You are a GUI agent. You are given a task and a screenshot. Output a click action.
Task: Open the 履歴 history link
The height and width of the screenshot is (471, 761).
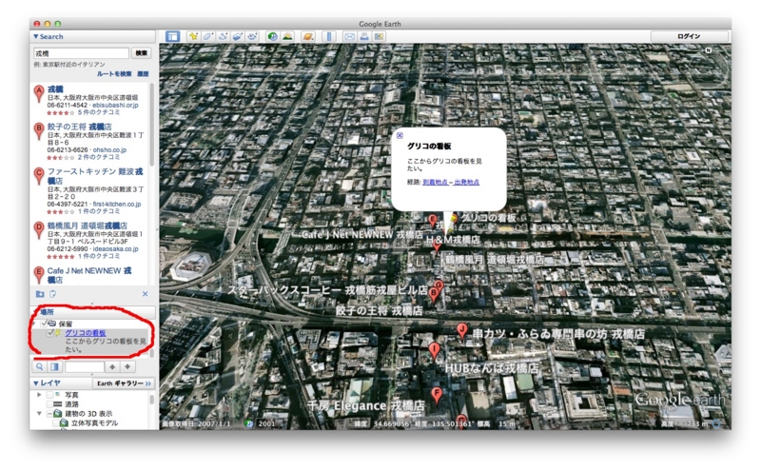click(143, 74)
